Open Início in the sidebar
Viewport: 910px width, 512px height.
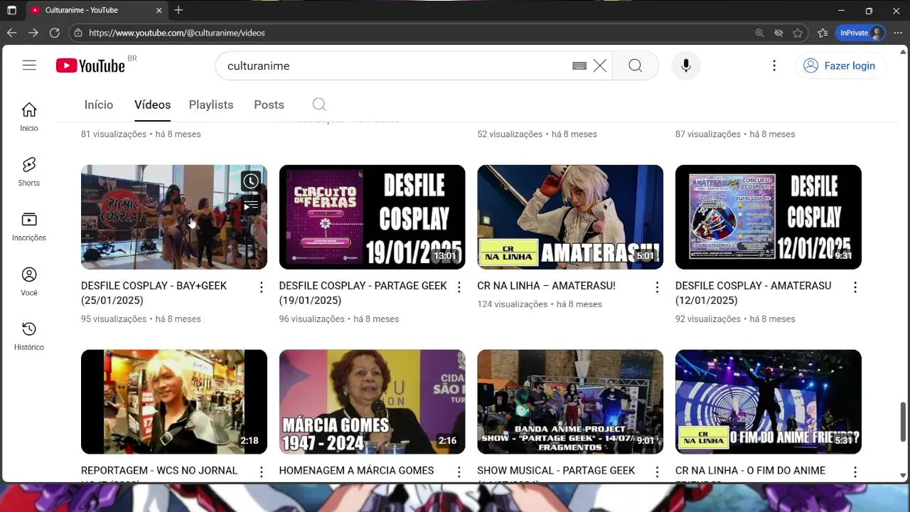[x=29, y=117]
